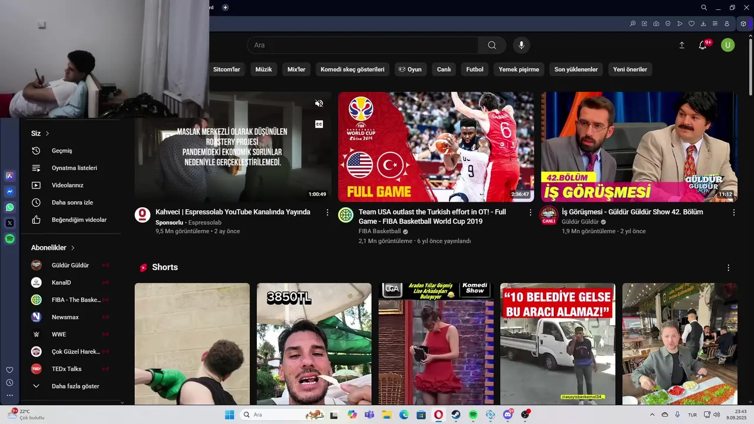
Task: Add page to bookmarks with heart icon
Action: pyautogui.click(x=692, y=24)
